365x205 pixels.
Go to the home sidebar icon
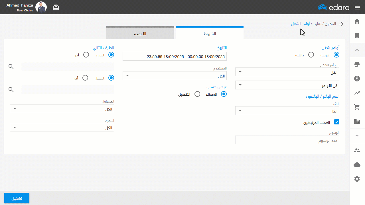tap(357, 21)
